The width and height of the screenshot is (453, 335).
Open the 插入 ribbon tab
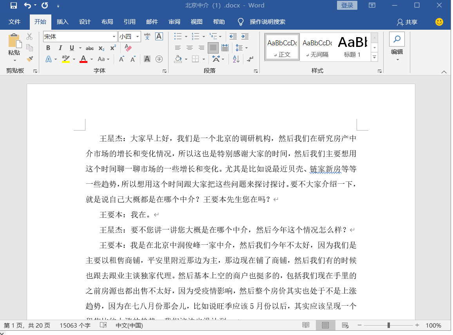click(x=62, y=22)
